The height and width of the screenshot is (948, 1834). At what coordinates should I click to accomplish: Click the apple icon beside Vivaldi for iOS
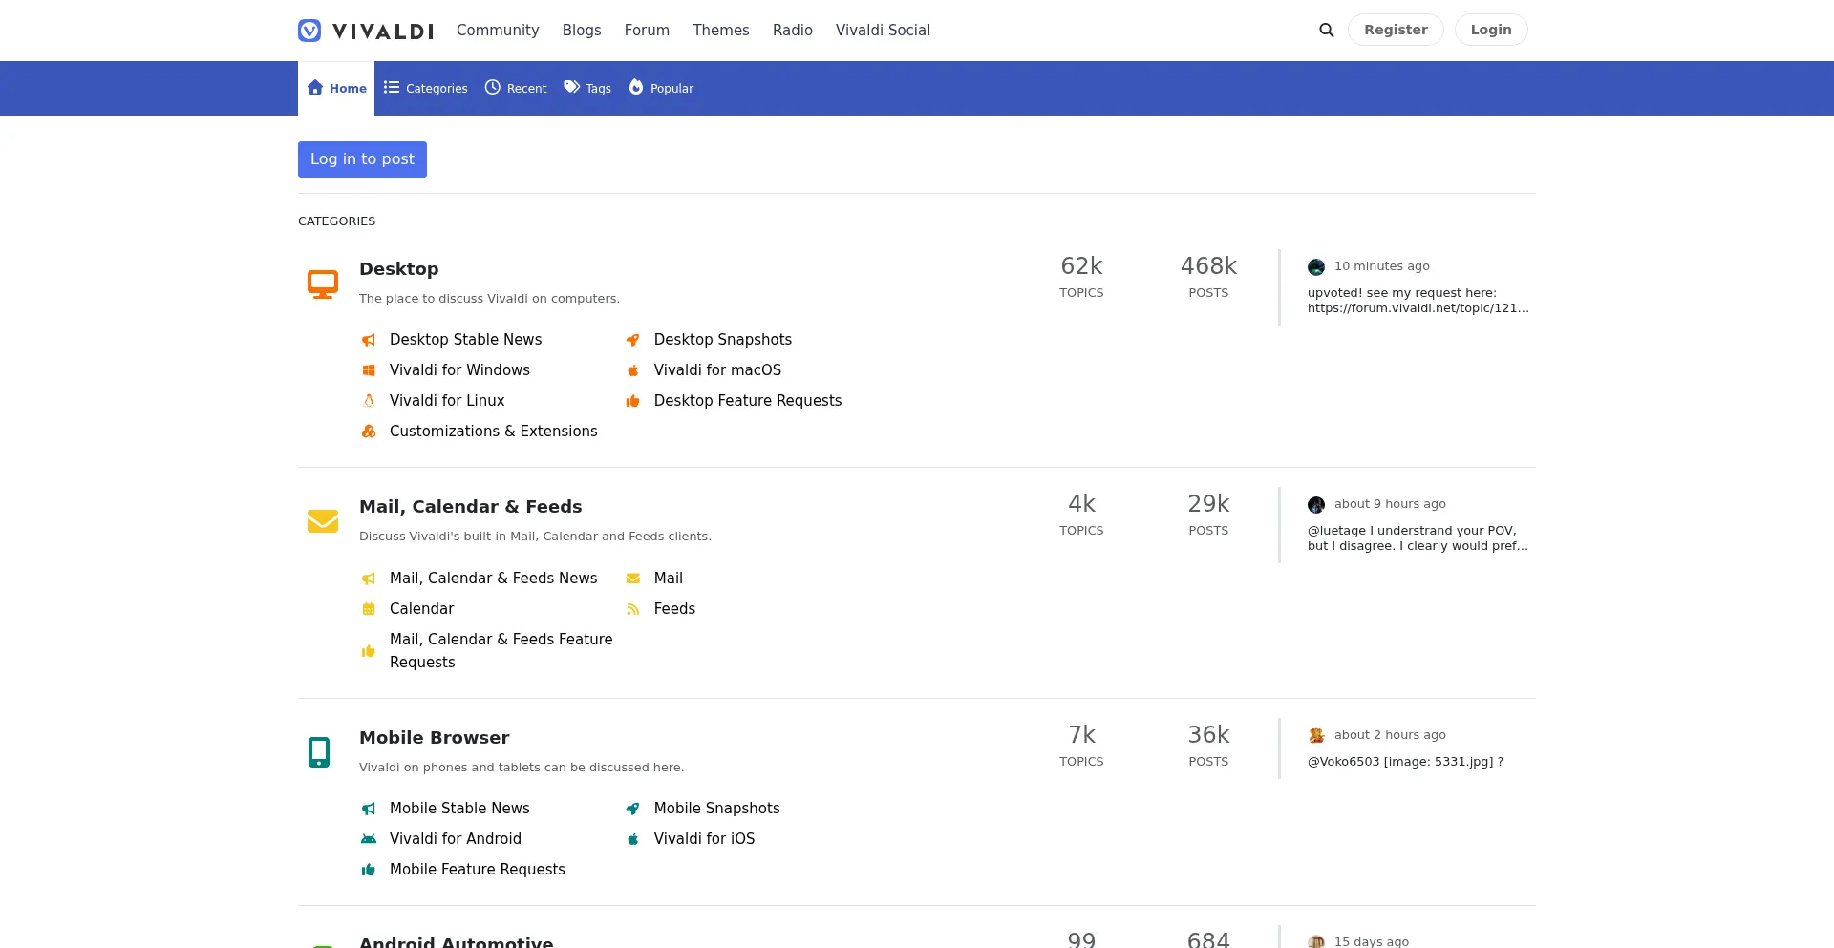pyautogui.click(x=632, y=839)
